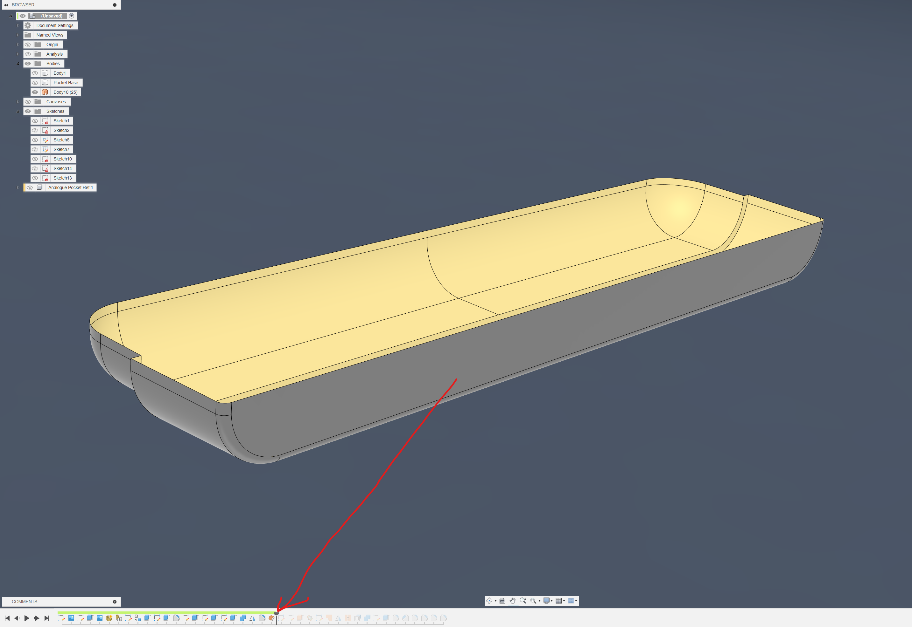Show the Pocket Base body
The width and height of the screenshot is (912, 627).
coord(35,83)
